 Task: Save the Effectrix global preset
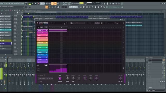pos(66,23)
